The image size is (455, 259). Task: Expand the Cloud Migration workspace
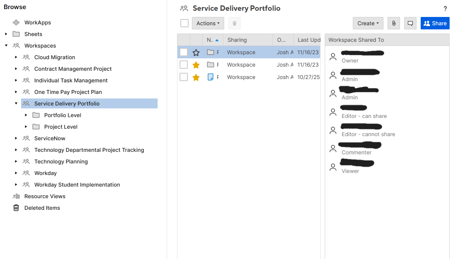tap(16, 57)
